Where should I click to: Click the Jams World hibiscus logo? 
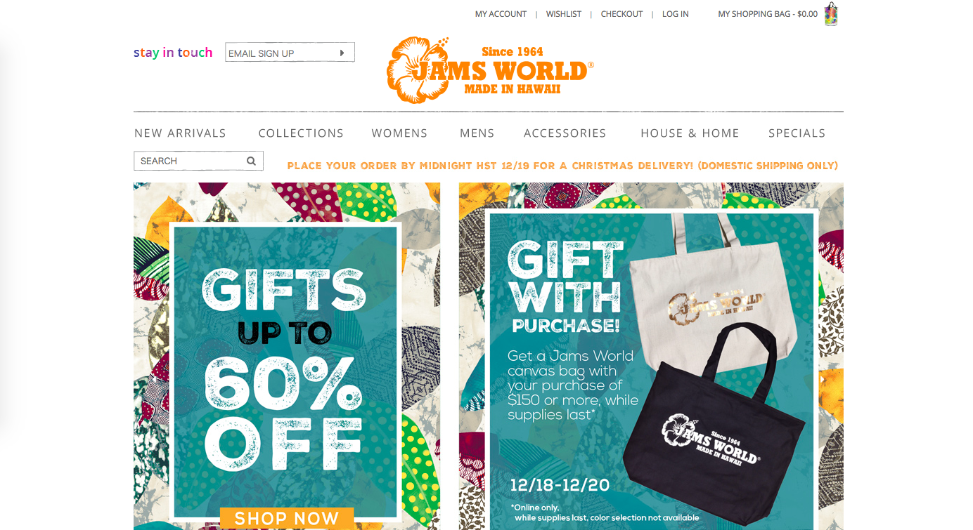point(490,70)
